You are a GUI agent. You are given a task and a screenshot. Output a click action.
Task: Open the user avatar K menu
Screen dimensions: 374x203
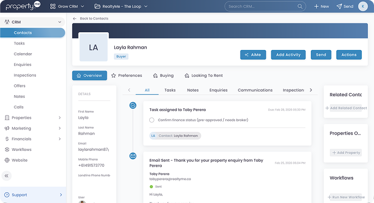click(363, 7)
